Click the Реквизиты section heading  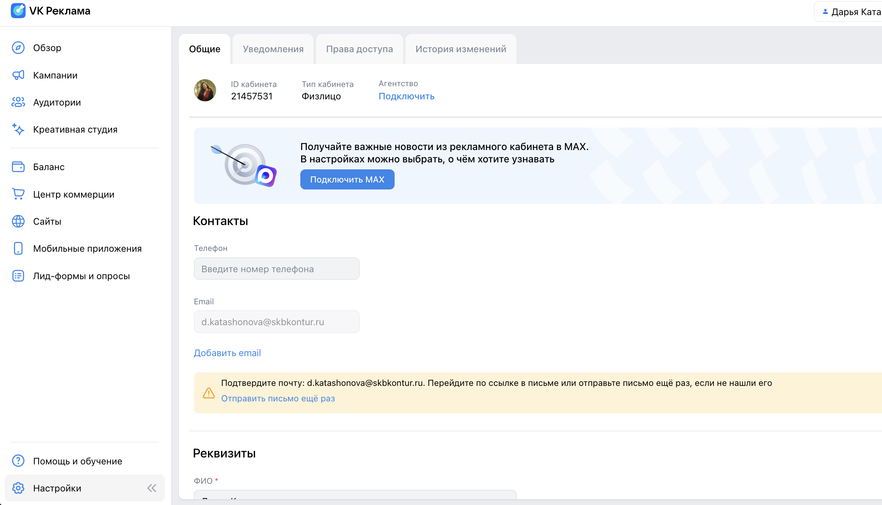tap(224, 453)
